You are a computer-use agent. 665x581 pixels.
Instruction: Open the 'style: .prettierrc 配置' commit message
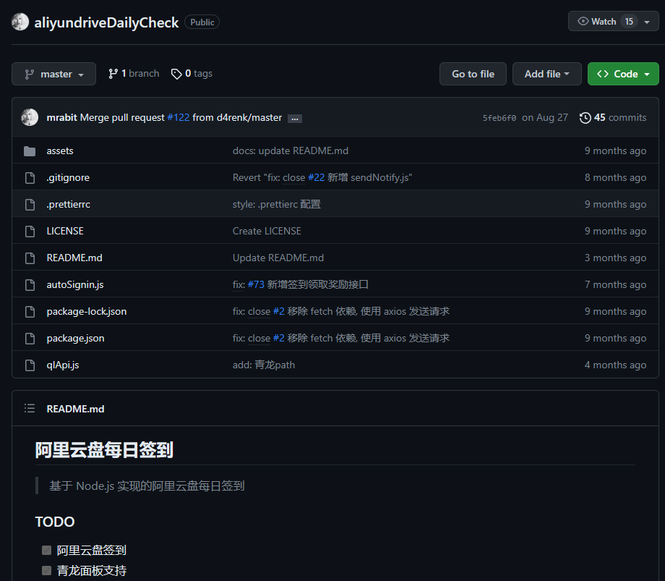tap(277, 204)
